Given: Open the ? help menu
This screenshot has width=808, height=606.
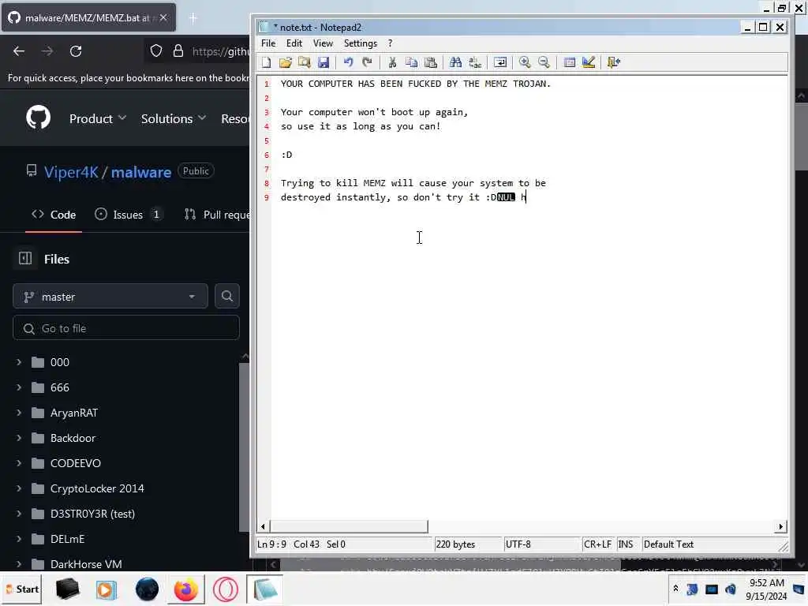Looking at the screenshot, I should [x=390, y=43].
